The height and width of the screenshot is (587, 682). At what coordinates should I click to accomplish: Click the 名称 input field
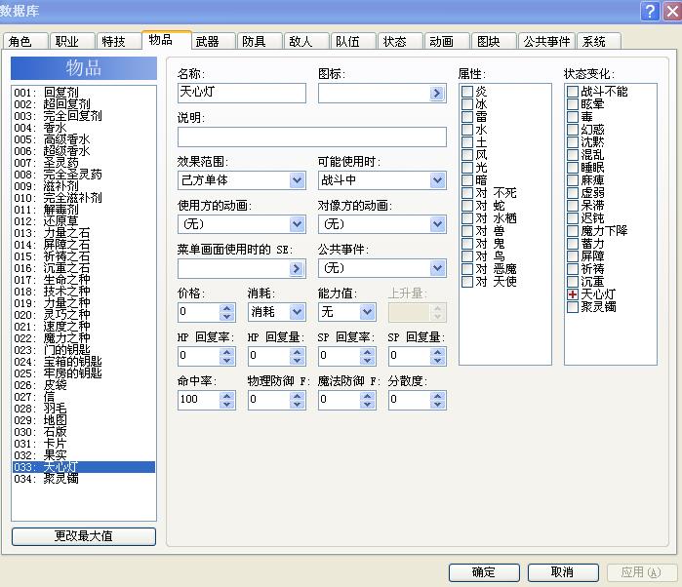coord(241,93)
